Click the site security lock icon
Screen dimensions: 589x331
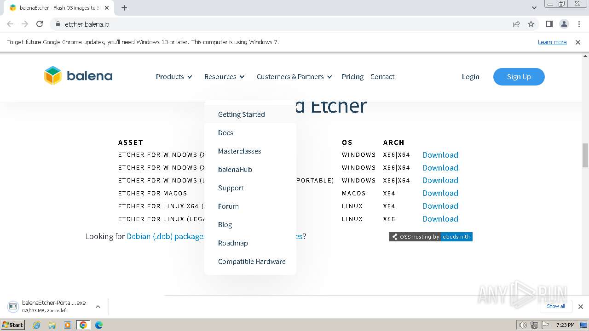tap(58, 24)
